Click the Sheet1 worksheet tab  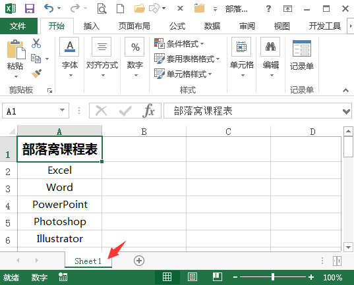coord(88,261)
